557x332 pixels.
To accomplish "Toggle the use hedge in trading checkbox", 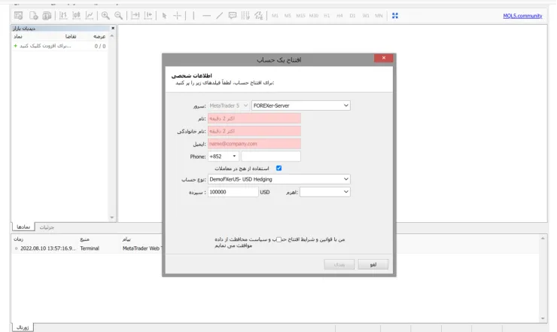I will 278,168.
